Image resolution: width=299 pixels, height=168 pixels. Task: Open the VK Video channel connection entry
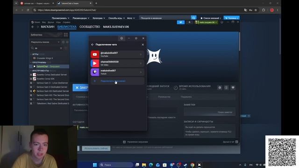pyautogui.click(x=117, y=63)
